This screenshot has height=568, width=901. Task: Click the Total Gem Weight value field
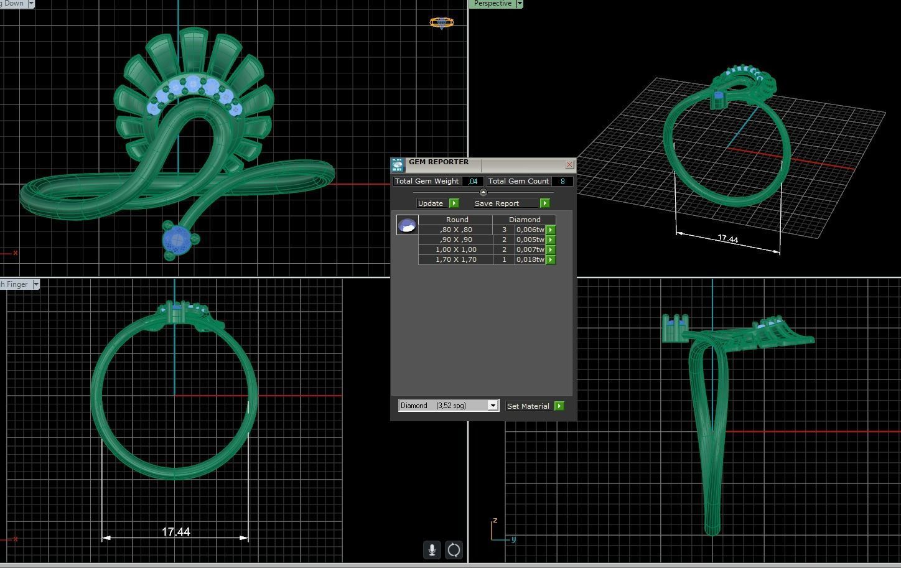coord(473,181)
